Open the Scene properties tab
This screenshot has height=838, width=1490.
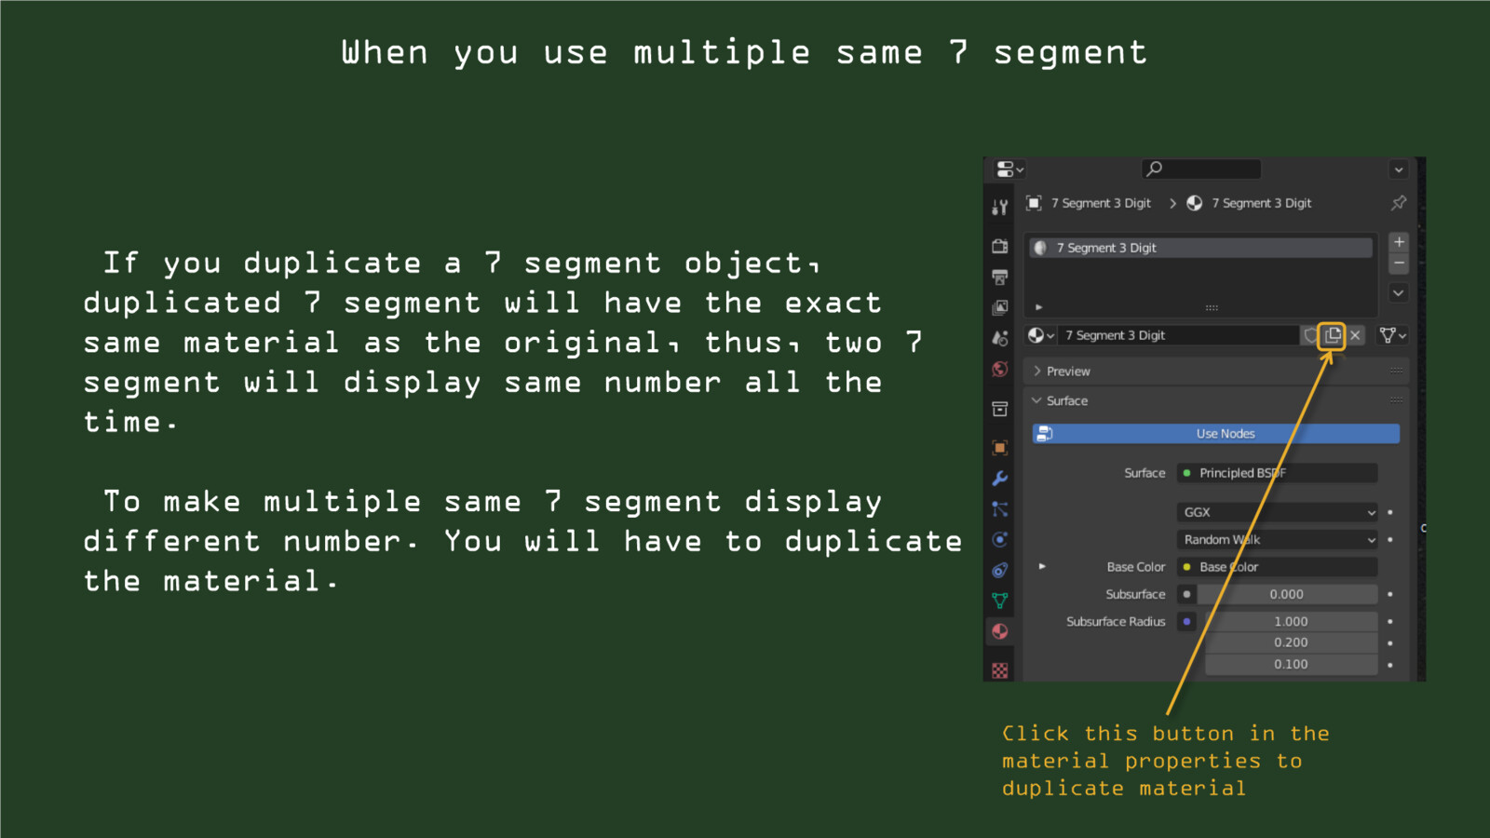(x=999, y=339)
